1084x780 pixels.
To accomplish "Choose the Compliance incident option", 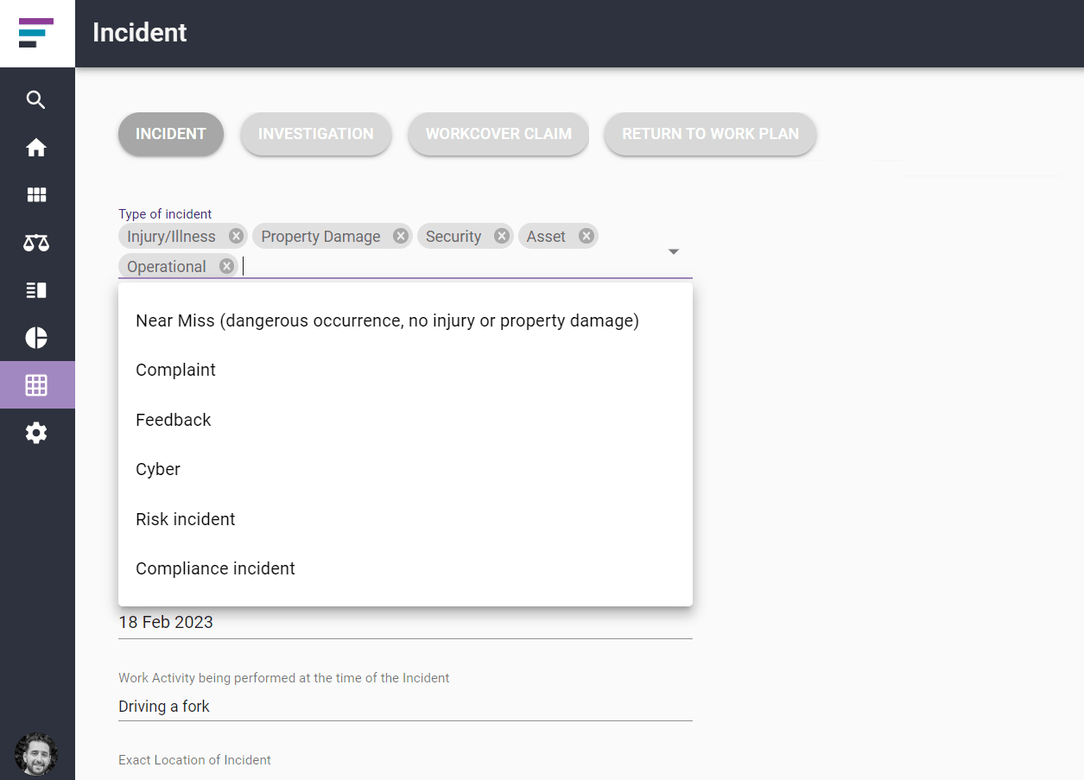I will [405, 568].
